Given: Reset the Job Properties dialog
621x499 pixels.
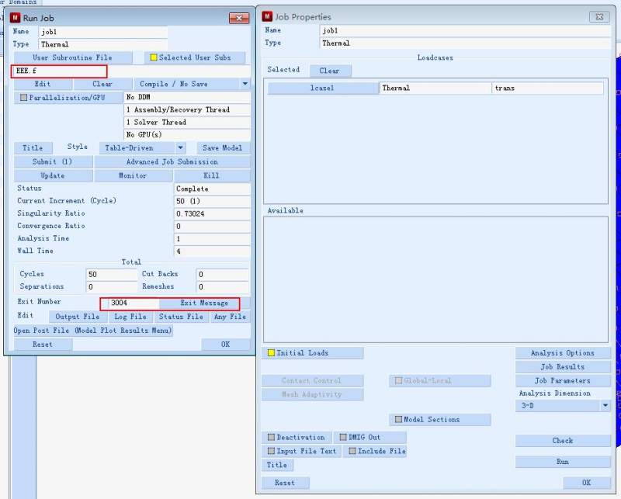Looking at the screenshot, I should (x=285, y=483).
